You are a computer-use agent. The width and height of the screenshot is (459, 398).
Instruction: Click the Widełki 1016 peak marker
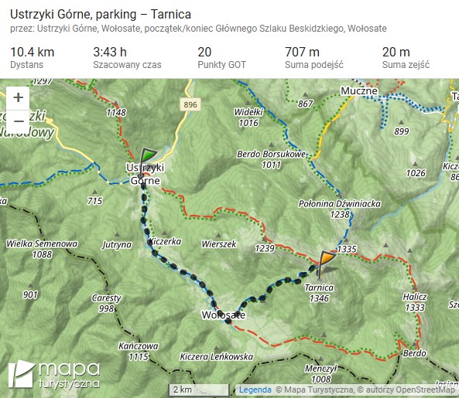[x=248, y=103]
